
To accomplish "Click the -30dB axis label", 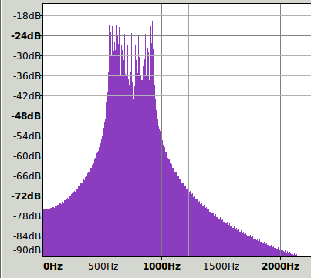I will 27,55.
